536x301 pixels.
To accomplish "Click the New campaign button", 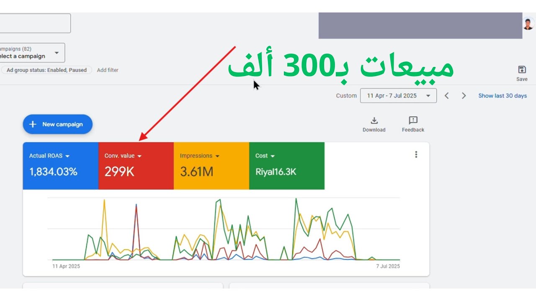I will pos(57,124).
